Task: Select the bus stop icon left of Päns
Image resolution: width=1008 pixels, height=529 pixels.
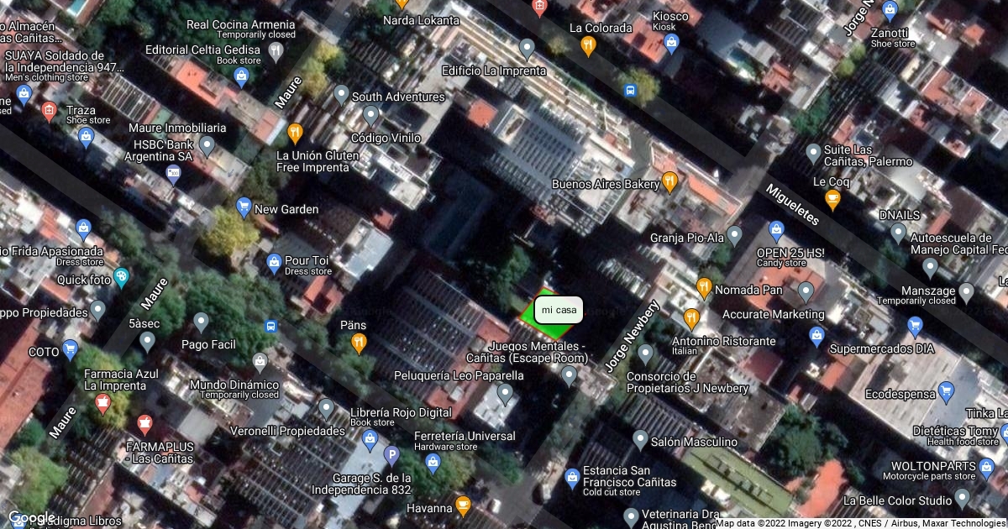Action: 270,326
